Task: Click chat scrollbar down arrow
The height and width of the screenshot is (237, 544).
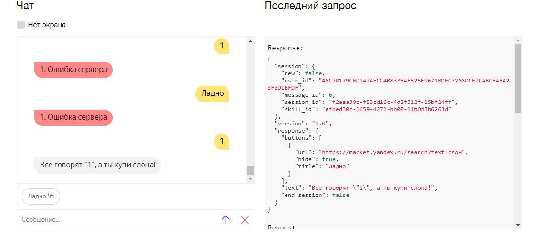Action: coord(250,179)
